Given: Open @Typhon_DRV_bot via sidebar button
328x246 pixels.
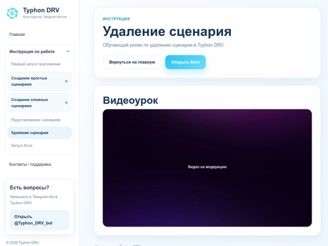Looking at the screenshot, I should (x=39, y=220).
